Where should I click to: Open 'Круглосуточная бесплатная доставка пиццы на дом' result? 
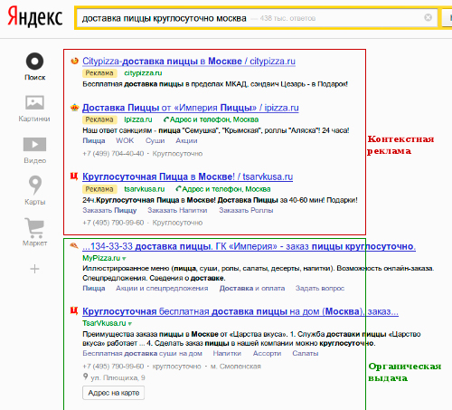[x=240, y=311]
